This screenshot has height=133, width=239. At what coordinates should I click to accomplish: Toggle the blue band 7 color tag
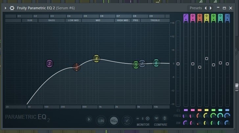click(227, 110)
